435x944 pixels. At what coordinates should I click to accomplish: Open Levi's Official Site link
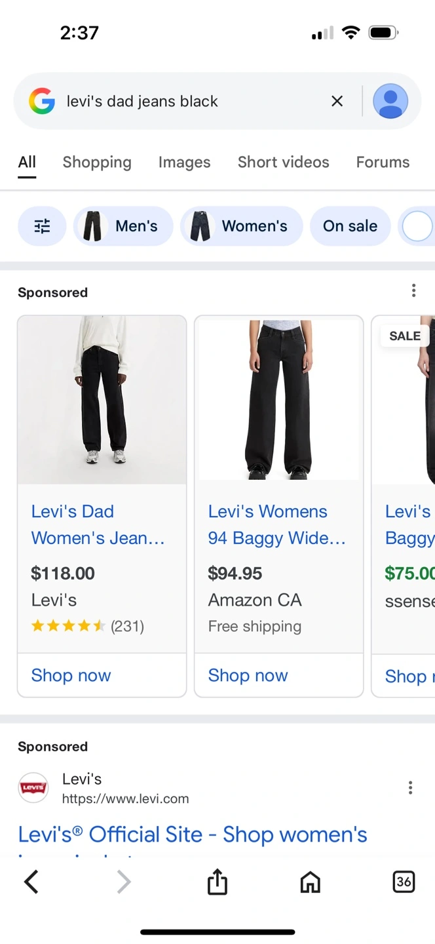(x=193, y=835)
